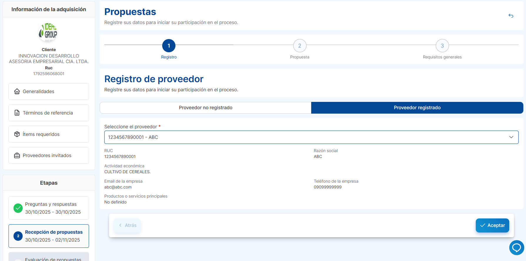Click the left chevron icon on the Atrás button

[x=120, y=225]
